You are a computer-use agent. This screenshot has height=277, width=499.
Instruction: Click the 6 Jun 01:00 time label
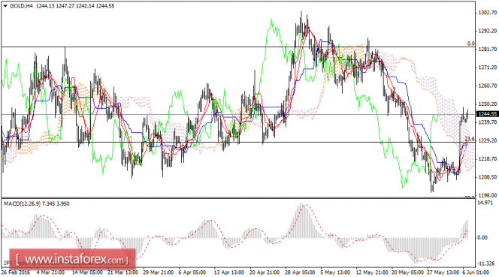tap(476, 272)
